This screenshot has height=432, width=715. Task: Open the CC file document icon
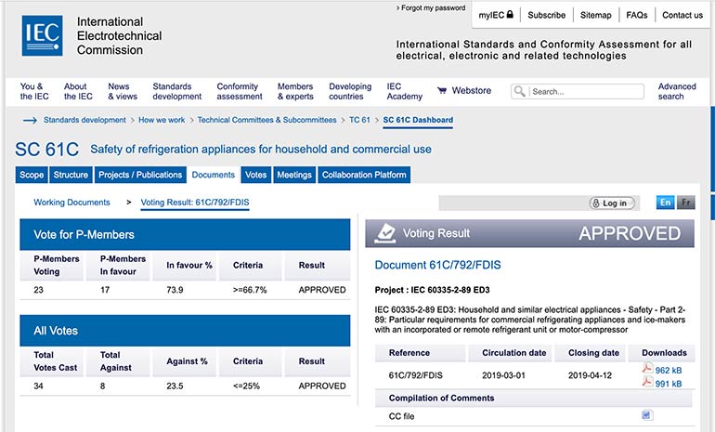646,414
